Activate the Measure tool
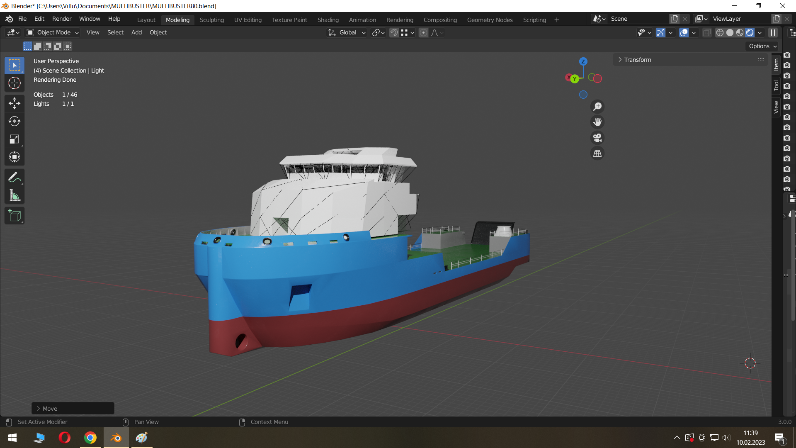 [x=15, y=195]
